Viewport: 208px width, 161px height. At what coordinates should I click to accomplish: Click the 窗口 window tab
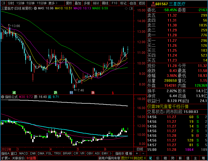14,153
